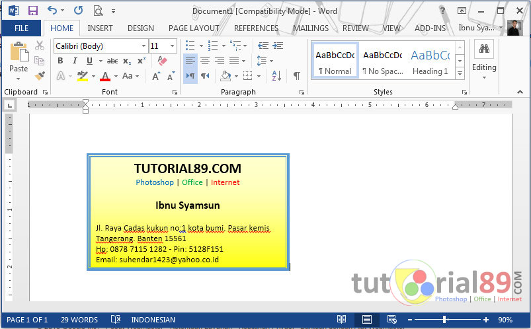Decrease indent of the paragraph

click(263, 46)
